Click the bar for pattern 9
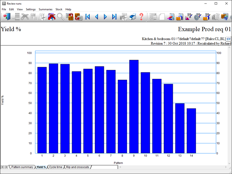Viewport: 232px width, 174px height. (x=134, y=107)
